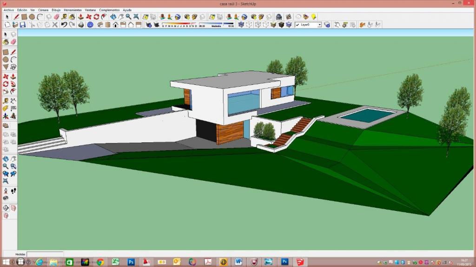Open the Layer0 layer dropdown
Screen dimensions: 476x267
(308, 25)
